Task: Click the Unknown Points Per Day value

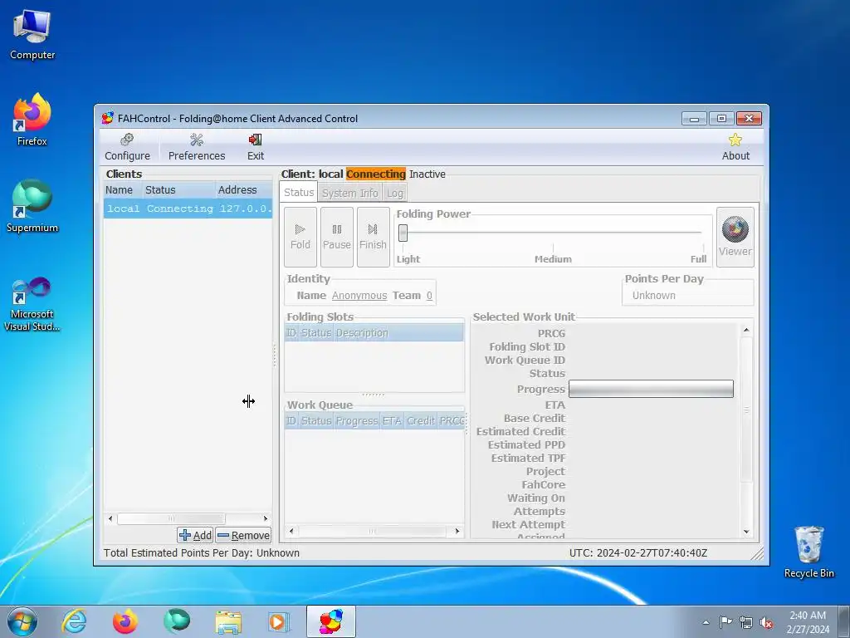Action: point(654,296)
